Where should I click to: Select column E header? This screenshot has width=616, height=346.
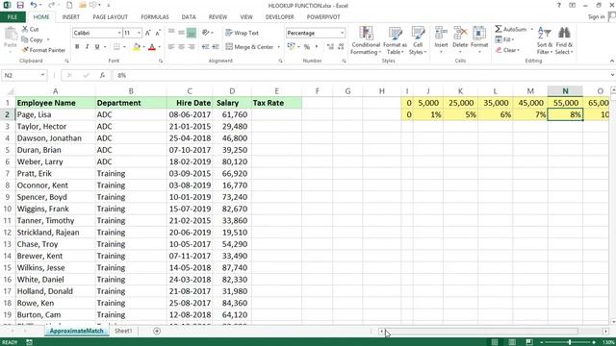point(276,91)
